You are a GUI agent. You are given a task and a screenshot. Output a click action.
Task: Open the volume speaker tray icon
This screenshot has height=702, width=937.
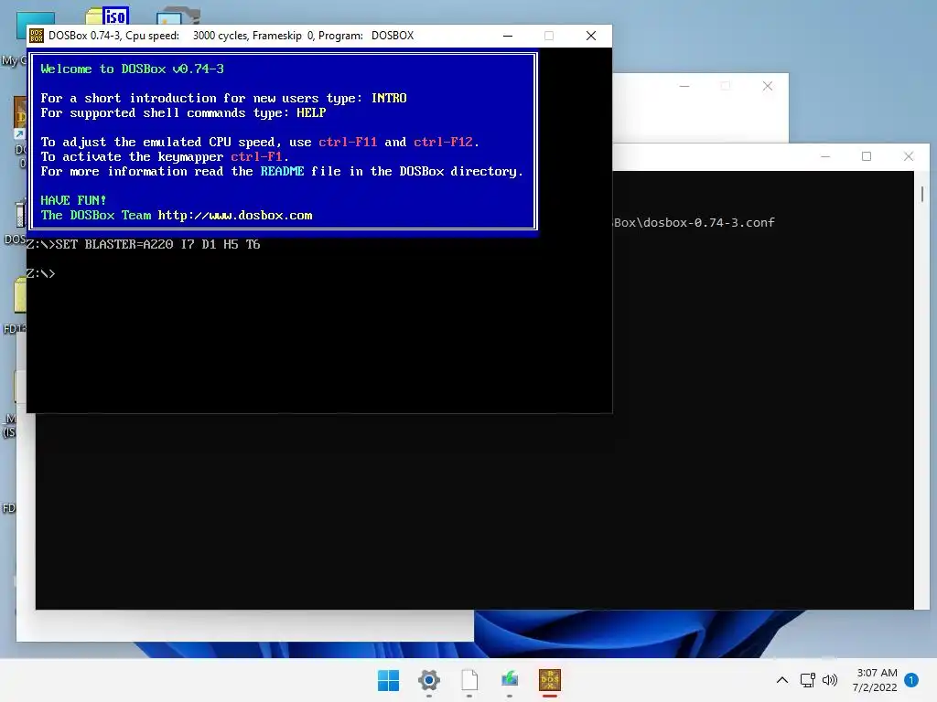point(829,680)
